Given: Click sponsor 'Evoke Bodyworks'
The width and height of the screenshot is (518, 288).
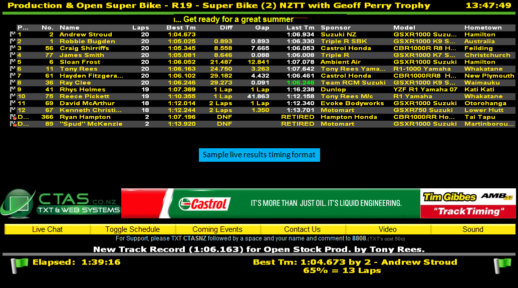Looking at the screenshot, I should pyautogui.click(x=352, y=103).
